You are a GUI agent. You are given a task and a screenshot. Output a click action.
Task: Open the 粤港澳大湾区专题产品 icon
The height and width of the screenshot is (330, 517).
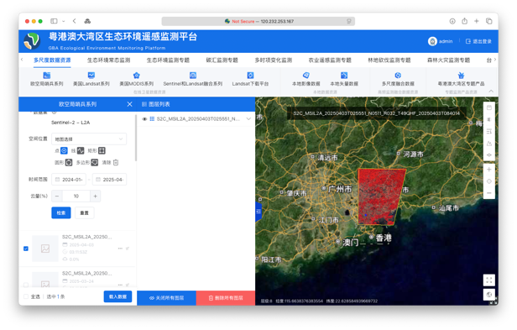point(461,76)
